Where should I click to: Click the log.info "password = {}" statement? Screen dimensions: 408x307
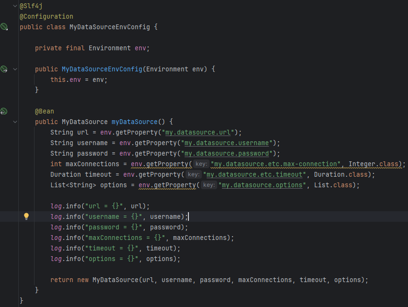(x=119, y=227)
